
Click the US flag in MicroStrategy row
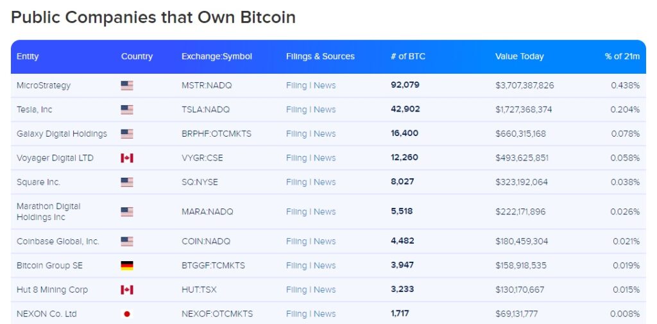pyautogui.click(x=127, y=85)
